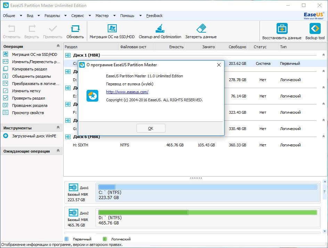Click the Диск 1 (MBR) disk icon in list

click(x=68, y=55)
